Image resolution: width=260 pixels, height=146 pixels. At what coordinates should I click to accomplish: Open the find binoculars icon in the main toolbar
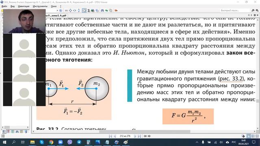click(102, 11)
